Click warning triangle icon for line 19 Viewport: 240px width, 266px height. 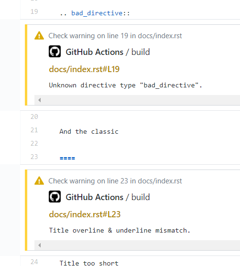point(39,36)
